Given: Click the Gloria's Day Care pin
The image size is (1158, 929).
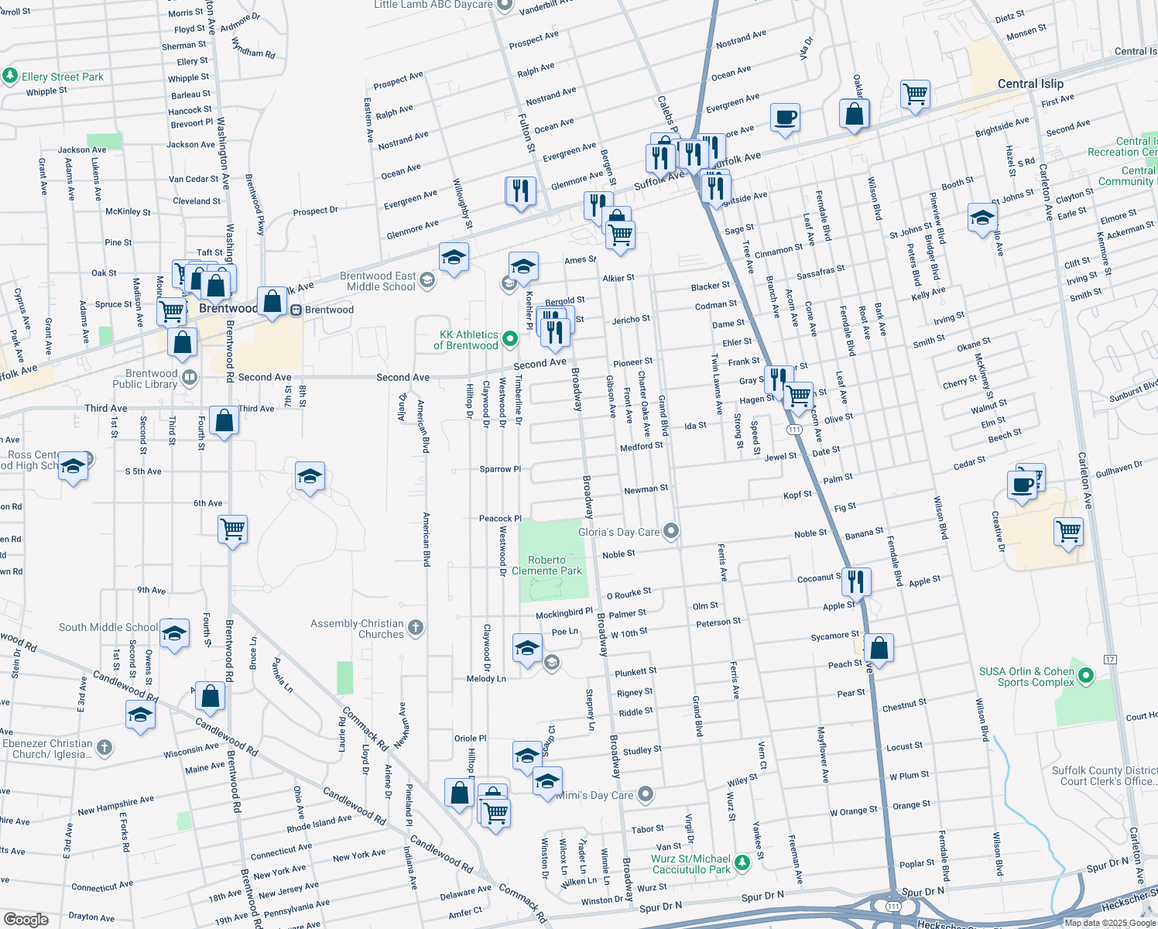Looking at the screenshot, I should tap(671, 531).
